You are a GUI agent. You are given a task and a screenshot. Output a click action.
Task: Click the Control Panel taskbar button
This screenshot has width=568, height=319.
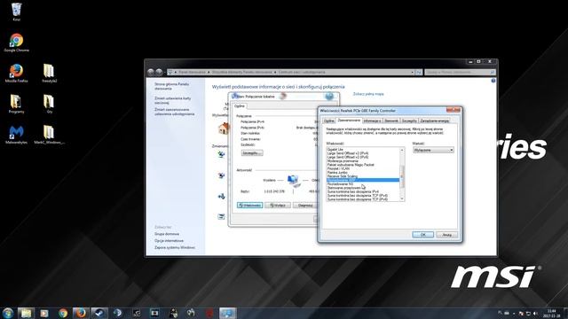pyautogui.click(x=227, y=313)
